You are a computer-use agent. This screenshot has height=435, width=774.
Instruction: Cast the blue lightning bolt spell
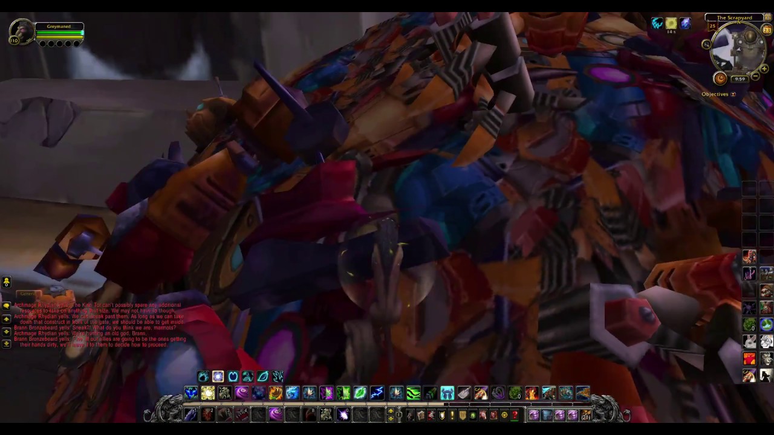(377, 393)
